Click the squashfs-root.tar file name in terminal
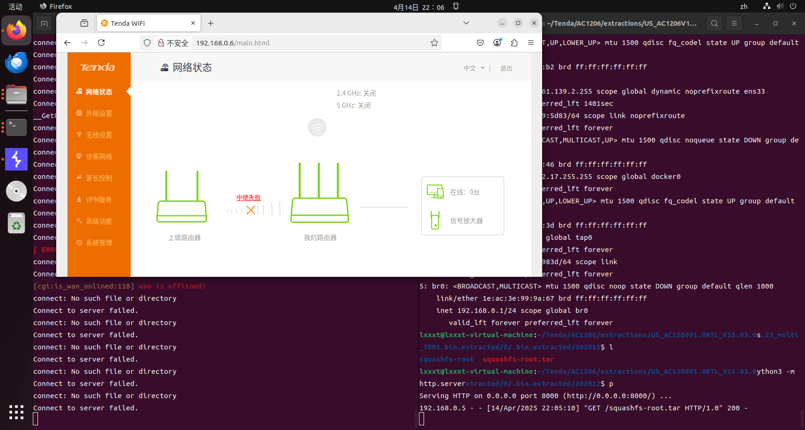 518,359
